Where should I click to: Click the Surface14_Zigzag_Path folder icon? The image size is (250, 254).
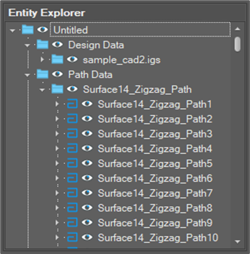tap(57, 89)
